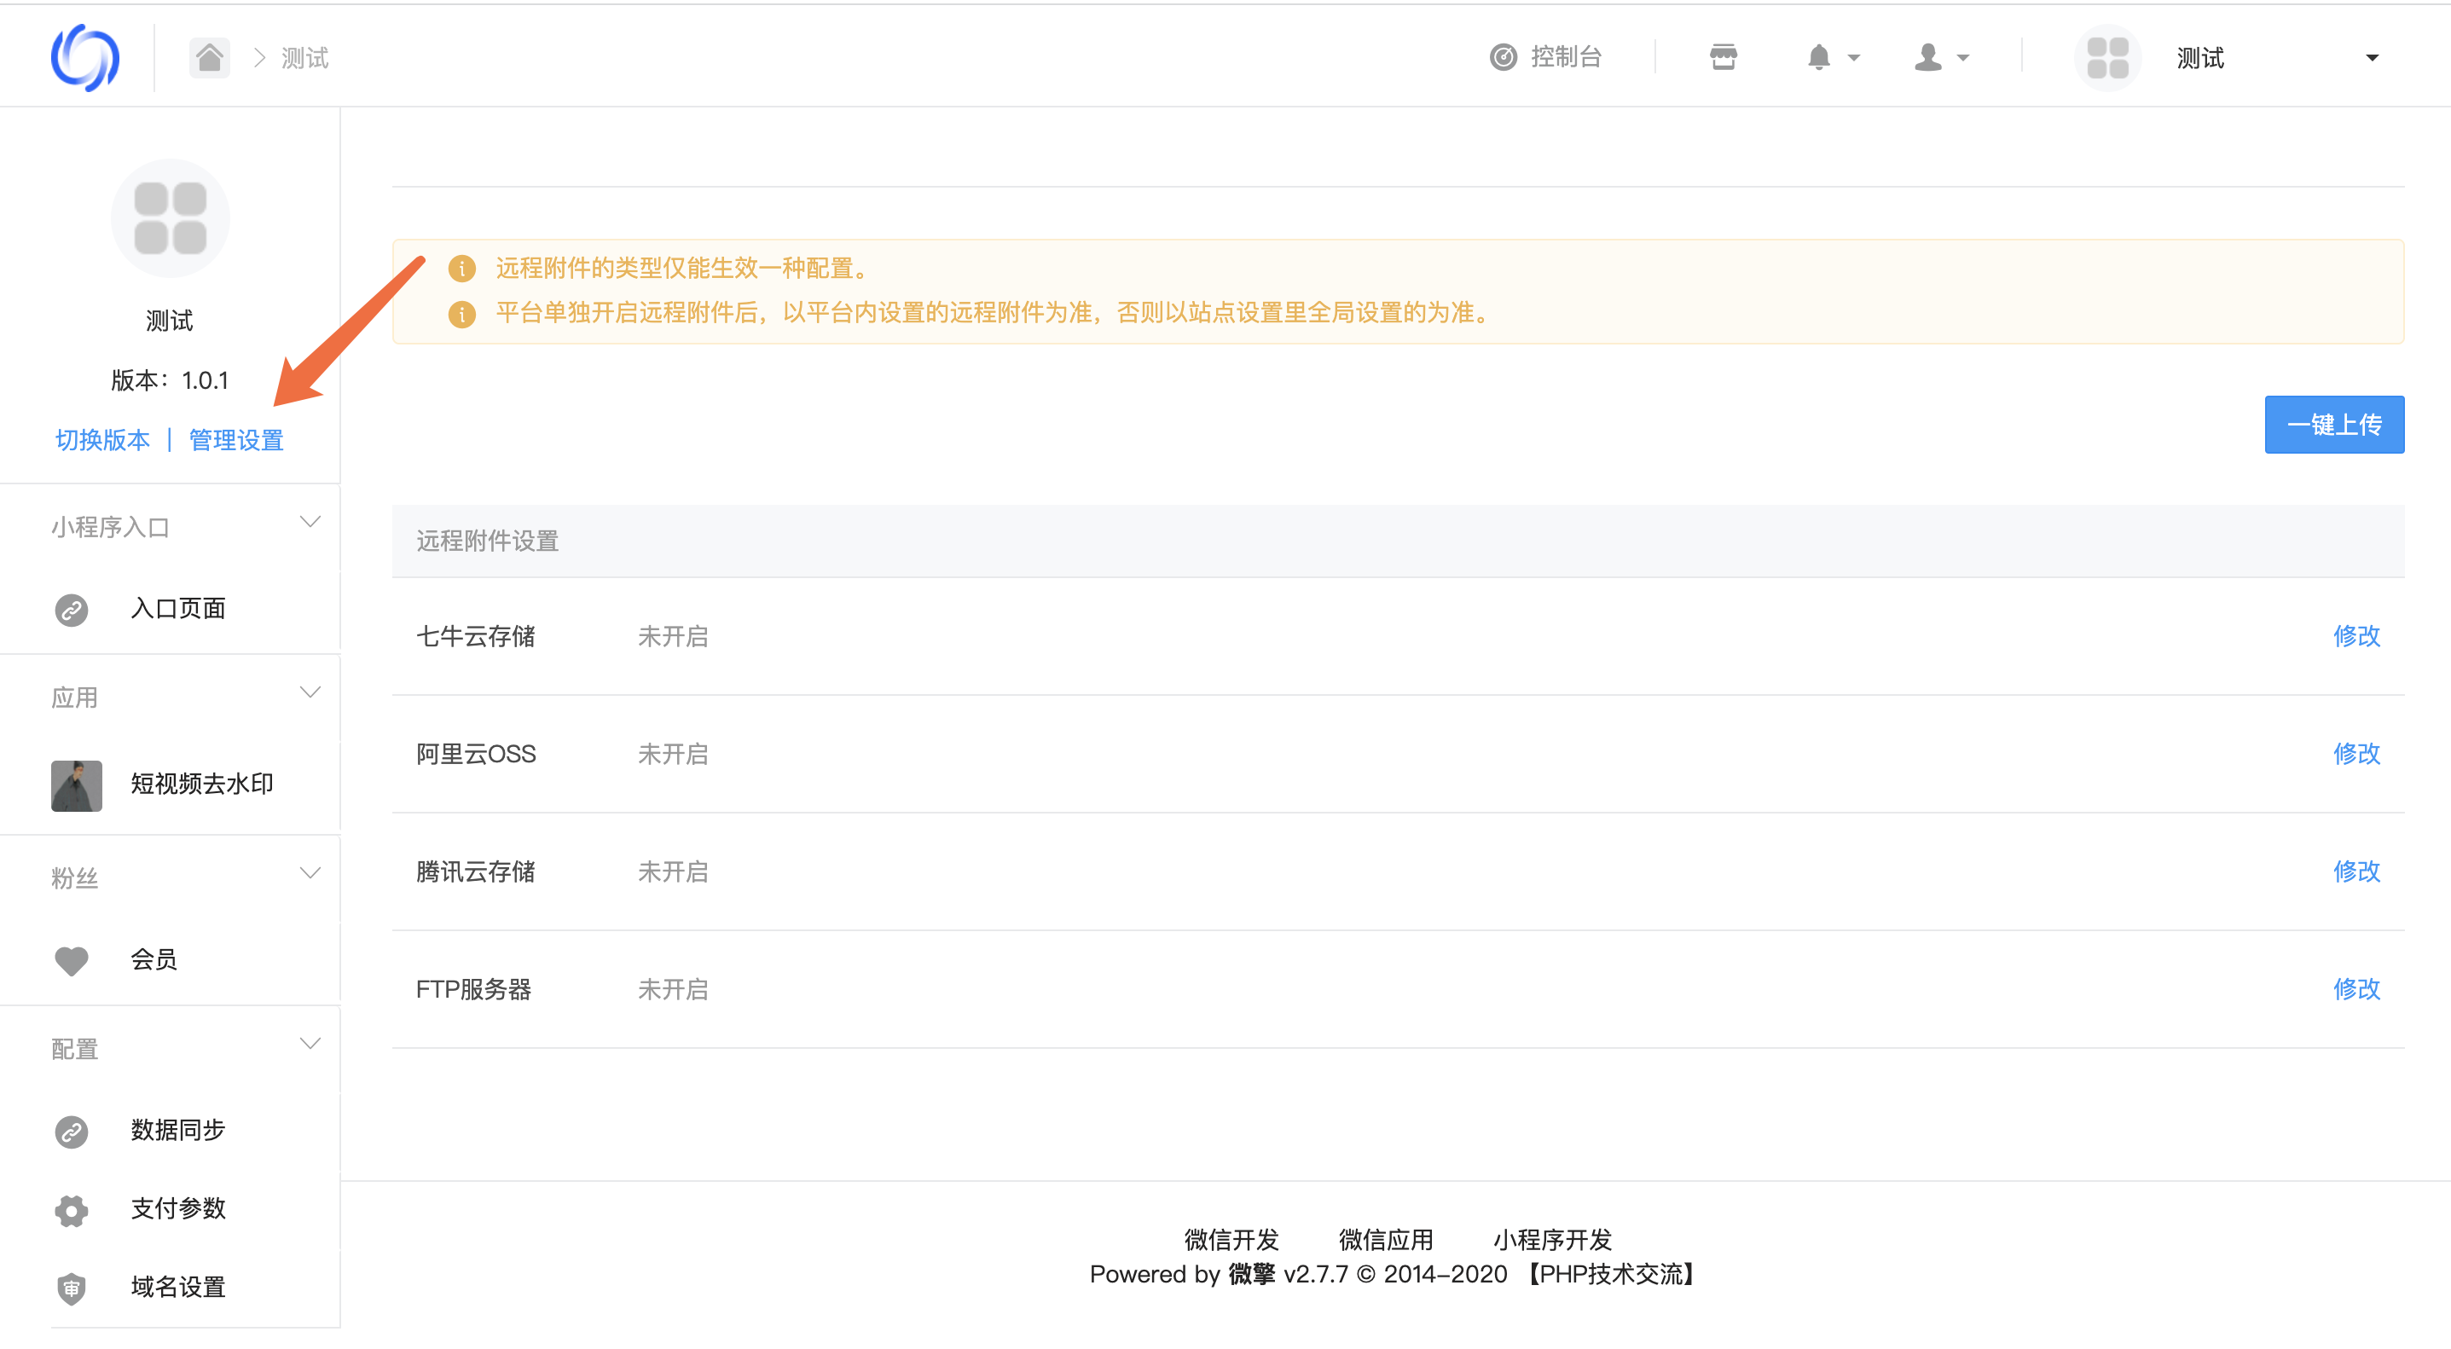Viewport: 2451px width, 1349px height.
Task: Click the 一键上传 button
Action: tap(2333, 425)
